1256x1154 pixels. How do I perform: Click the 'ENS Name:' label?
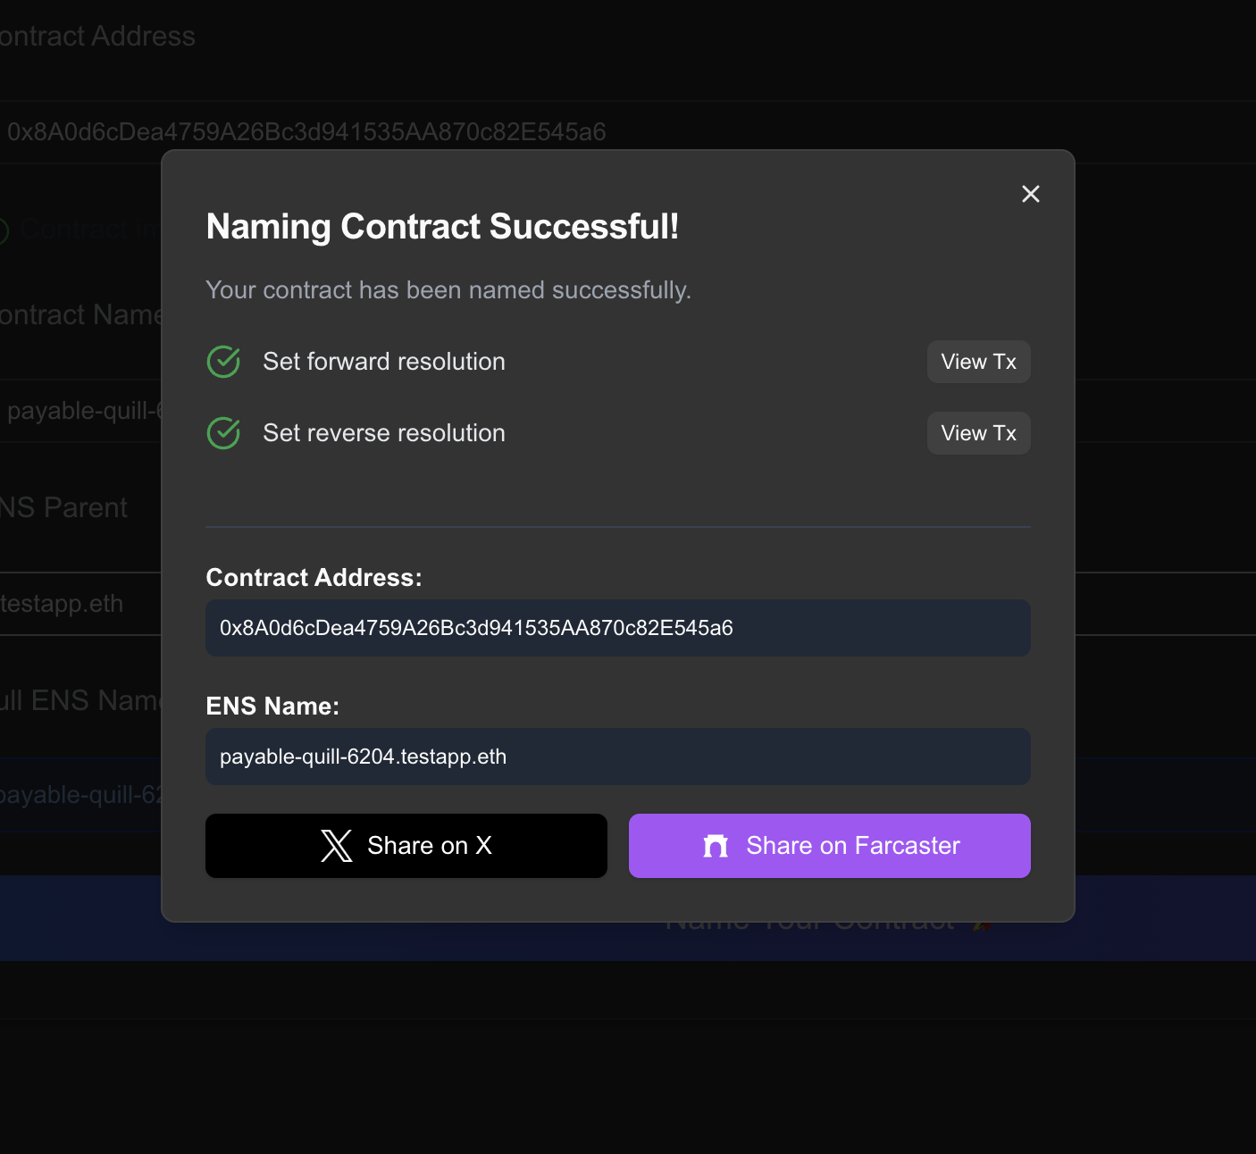tap(272, 707)
